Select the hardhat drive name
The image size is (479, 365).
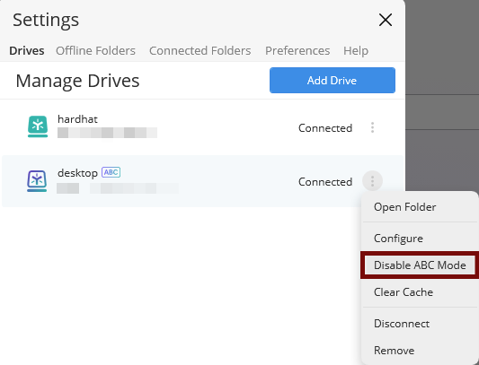(x=77, y=119)
